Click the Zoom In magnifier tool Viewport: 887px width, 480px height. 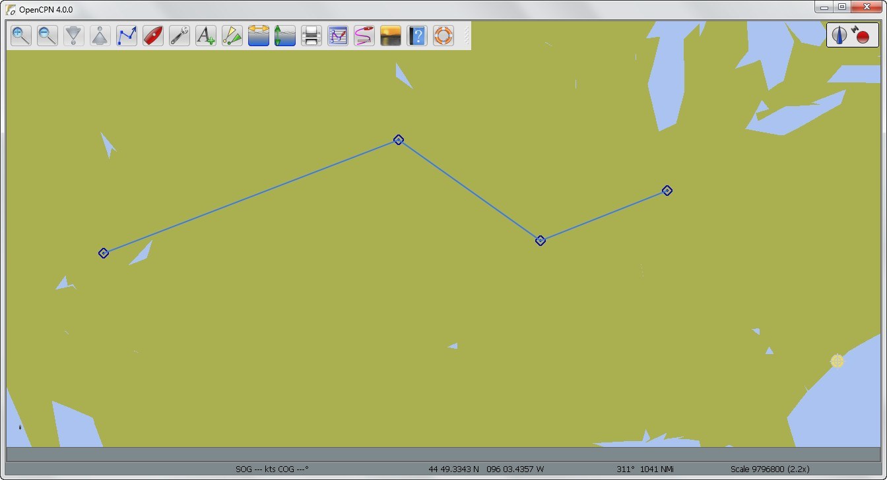21,36
